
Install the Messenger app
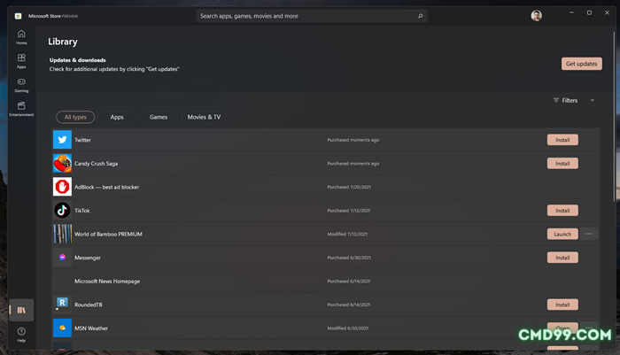562,258
